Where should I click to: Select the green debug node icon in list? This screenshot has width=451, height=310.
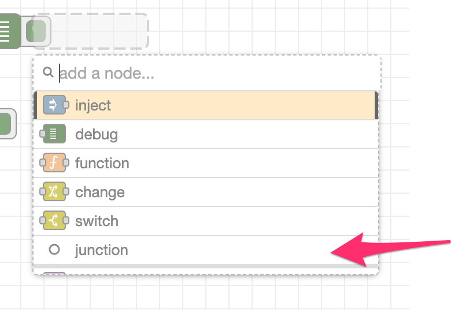54,134
